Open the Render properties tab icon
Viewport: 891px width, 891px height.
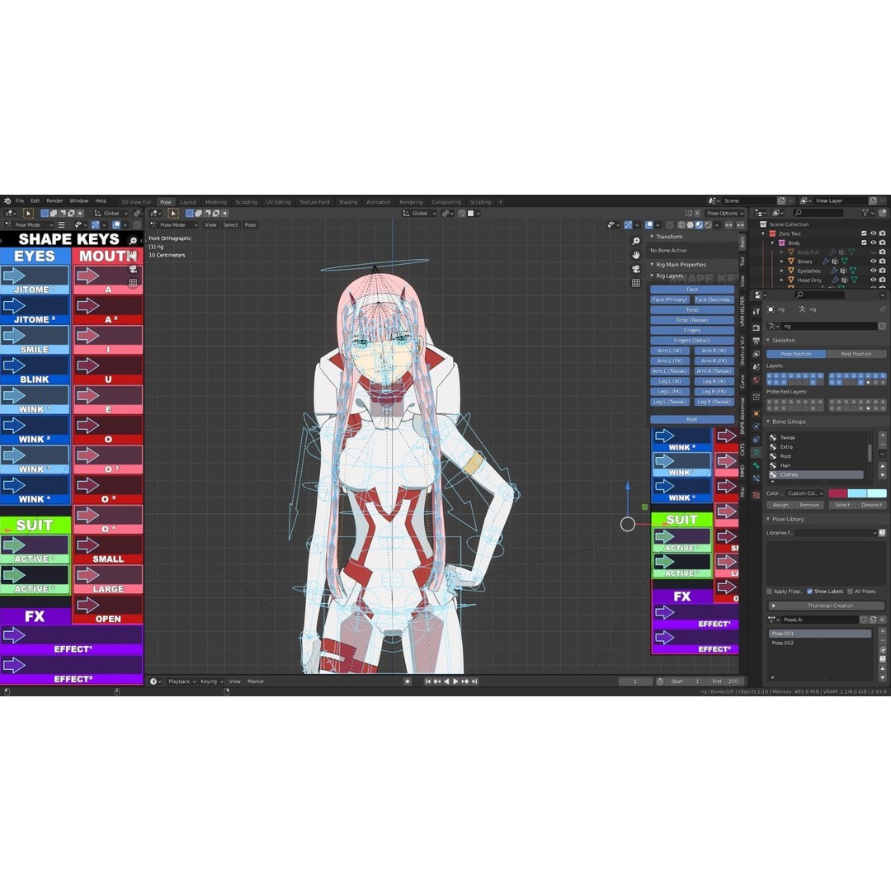(x=757, y=328)
